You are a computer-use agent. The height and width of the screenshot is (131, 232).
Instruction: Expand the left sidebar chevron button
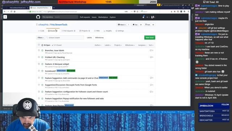coord(5,17)
